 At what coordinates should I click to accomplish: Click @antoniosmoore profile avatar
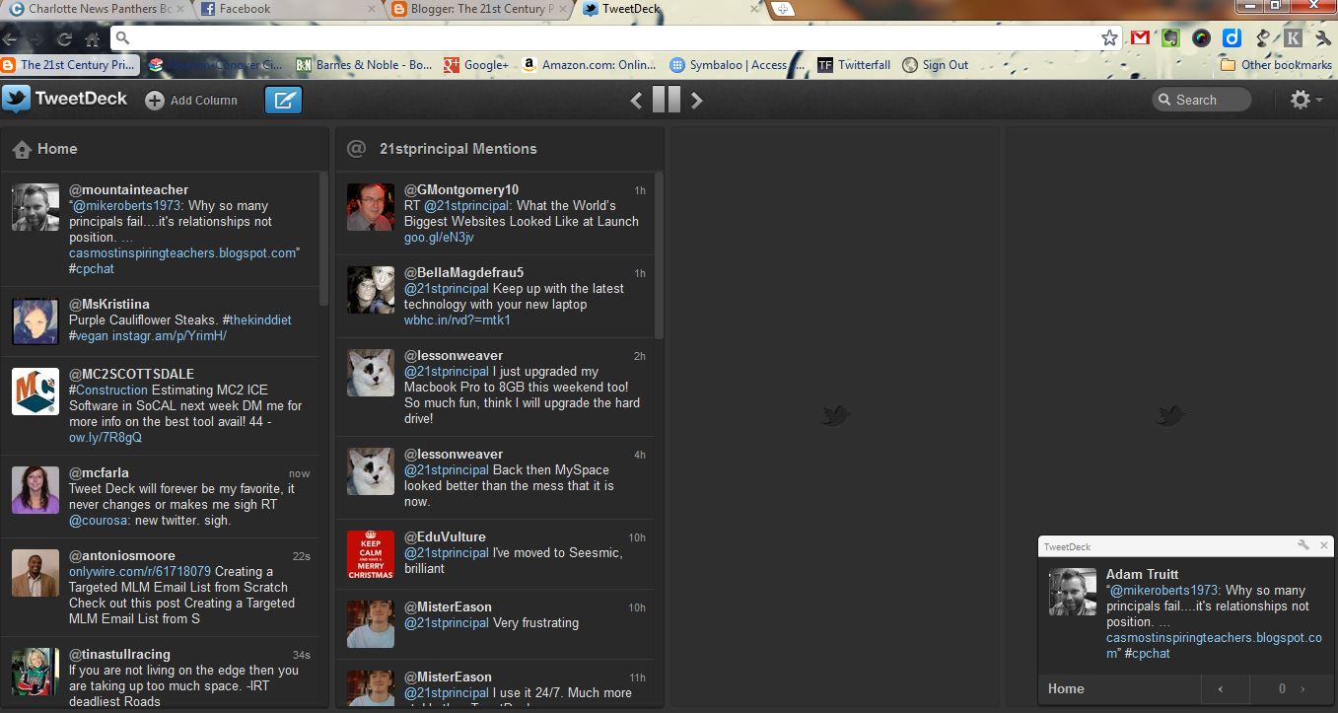coord(35,573)
